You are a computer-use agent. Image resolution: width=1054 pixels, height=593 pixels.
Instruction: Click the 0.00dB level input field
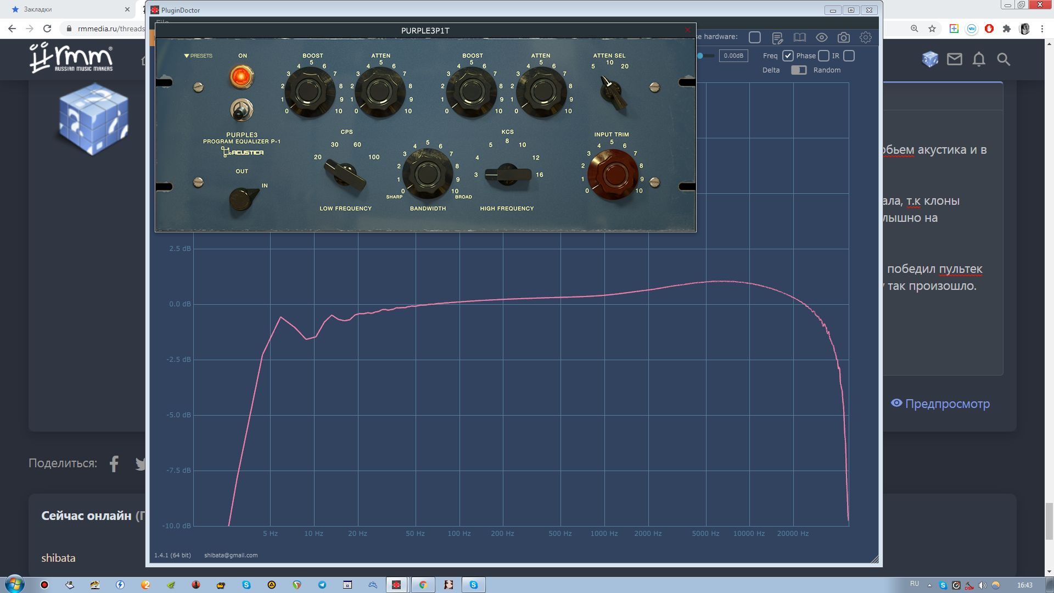[x=733, y=55]
